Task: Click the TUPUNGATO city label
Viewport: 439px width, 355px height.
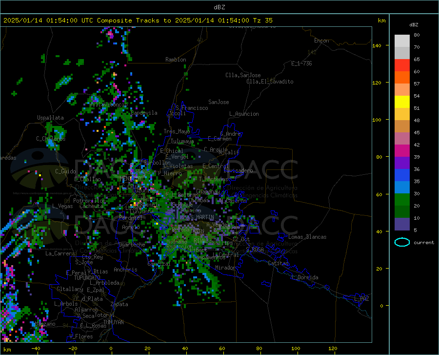Action: [87, 278]
